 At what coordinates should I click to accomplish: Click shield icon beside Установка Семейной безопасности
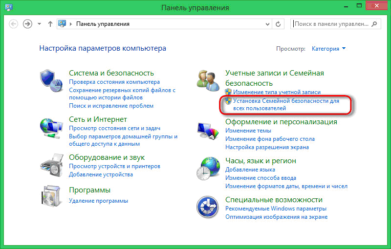click(x=228, y=101)
